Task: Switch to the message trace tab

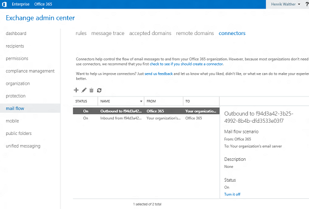Action: point(108,33)
